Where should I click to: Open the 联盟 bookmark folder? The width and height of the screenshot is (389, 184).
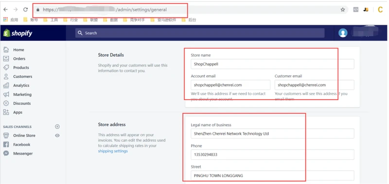point(90,20)
